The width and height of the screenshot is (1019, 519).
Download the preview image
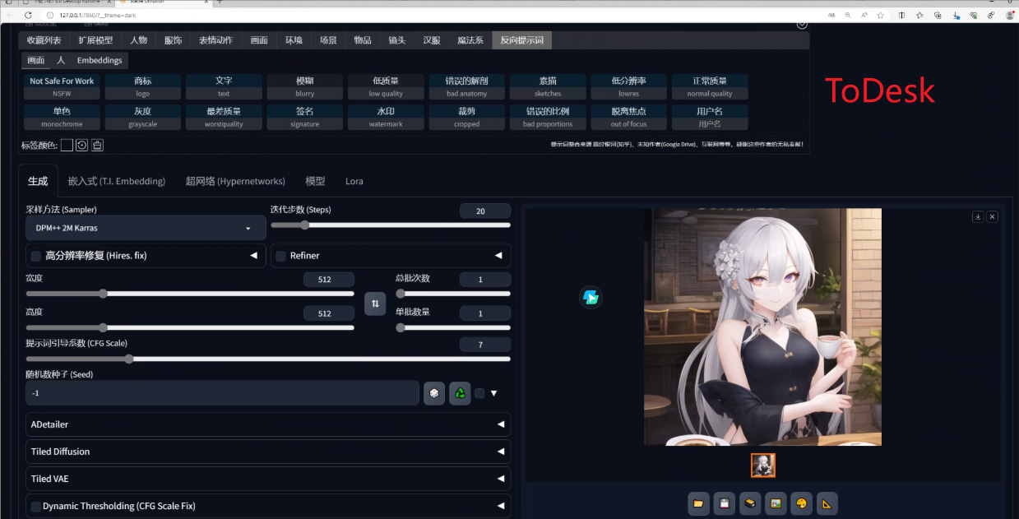(x=978, y=216)
